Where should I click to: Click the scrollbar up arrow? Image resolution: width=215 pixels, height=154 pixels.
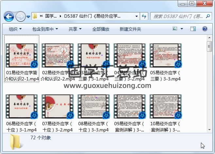tap(209, 37)
